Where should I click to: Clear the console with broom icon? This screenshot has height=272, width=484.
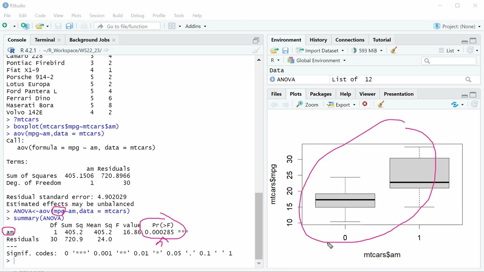point(256,50)
